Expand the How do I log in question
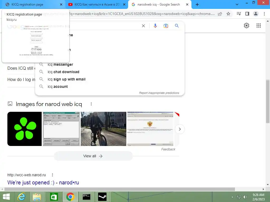The image size is (270, 202). click(x=21, y=79)
